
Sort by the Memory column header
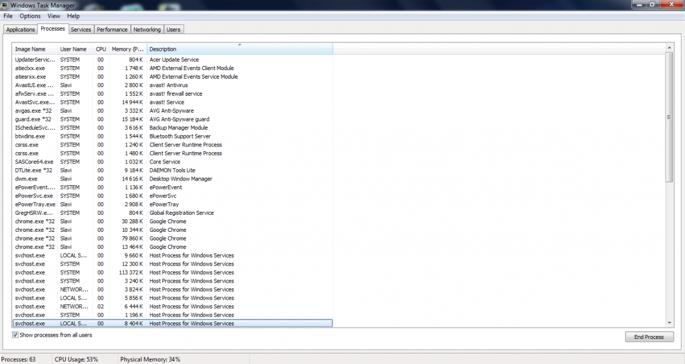[128, 49]
